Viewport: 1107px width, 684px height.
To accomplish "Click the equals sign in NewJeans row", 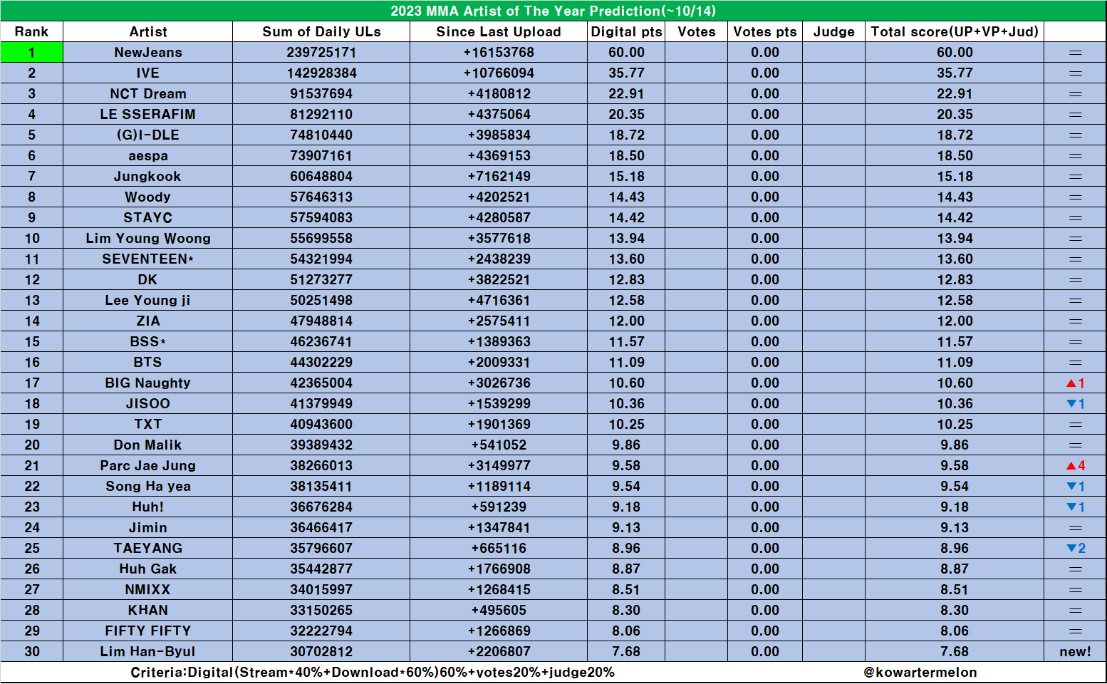I will (1076, 53).
